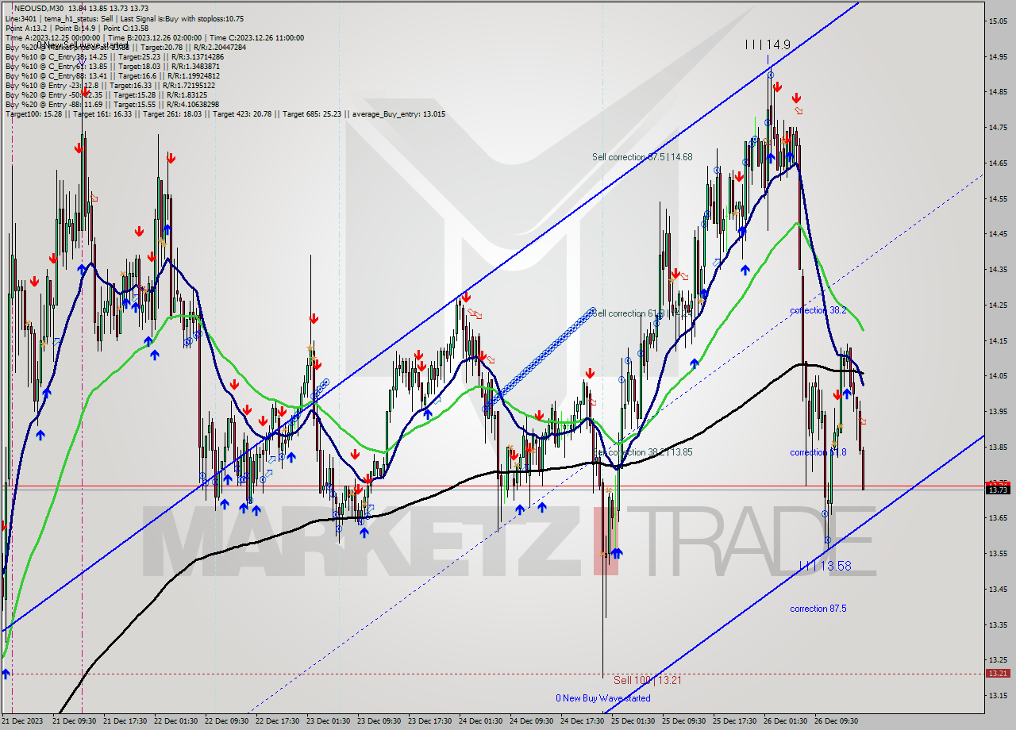
Task: Click the '25 Dec 01:30' time axis label
Action: (633, 721)
